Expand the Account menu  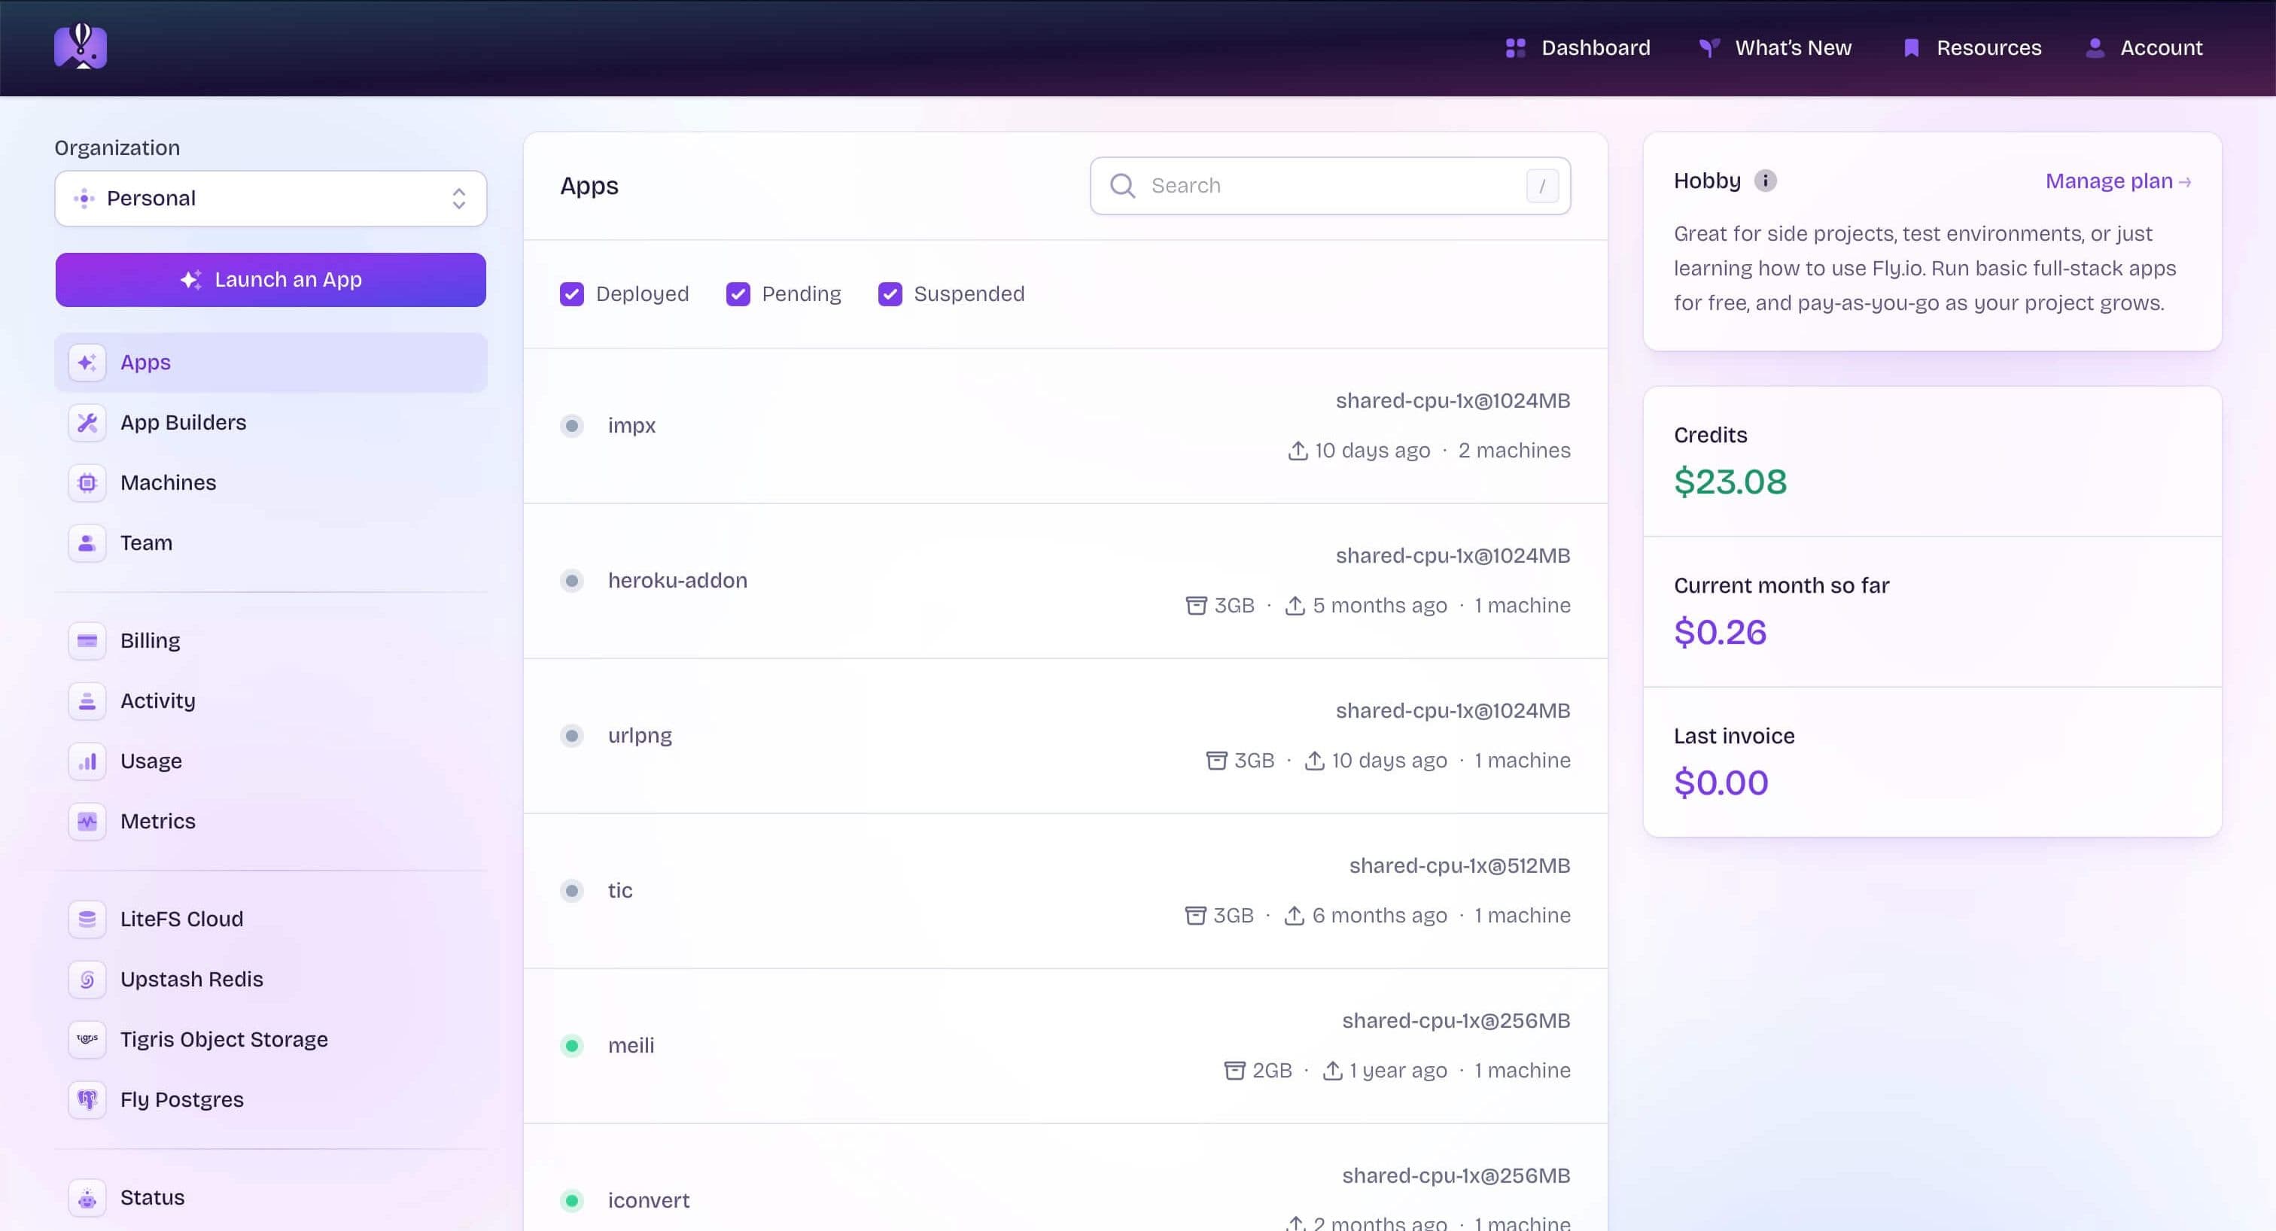coord(2145,47)
